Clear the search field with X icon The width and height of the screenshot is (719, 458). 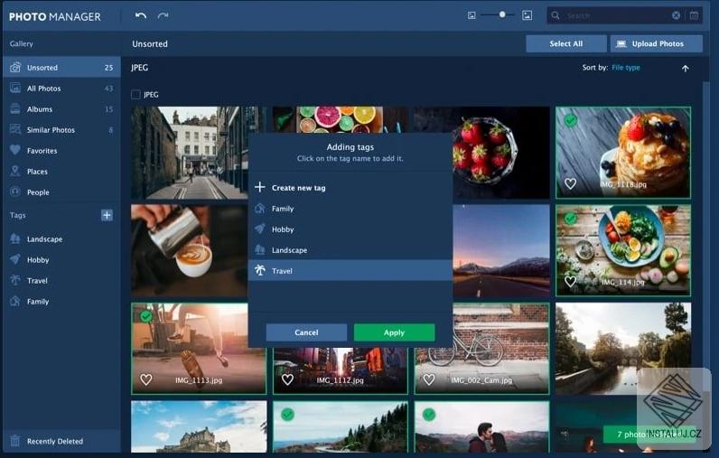pos(676,15)
